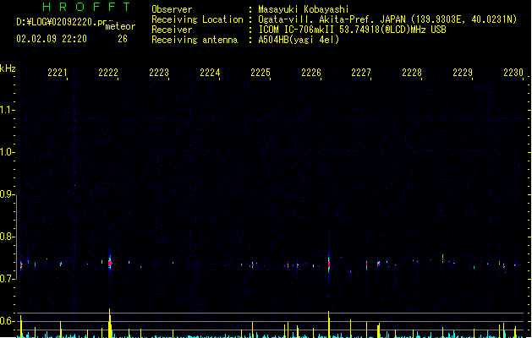Click the date stamp 02.02.09 22:20
This screenshot has width=532, height=338.
[52, 39]
